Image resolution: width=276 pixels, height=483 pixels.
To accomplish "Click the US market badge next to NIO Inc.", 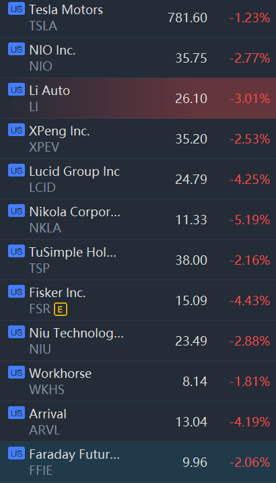I will tap(16, 49).
